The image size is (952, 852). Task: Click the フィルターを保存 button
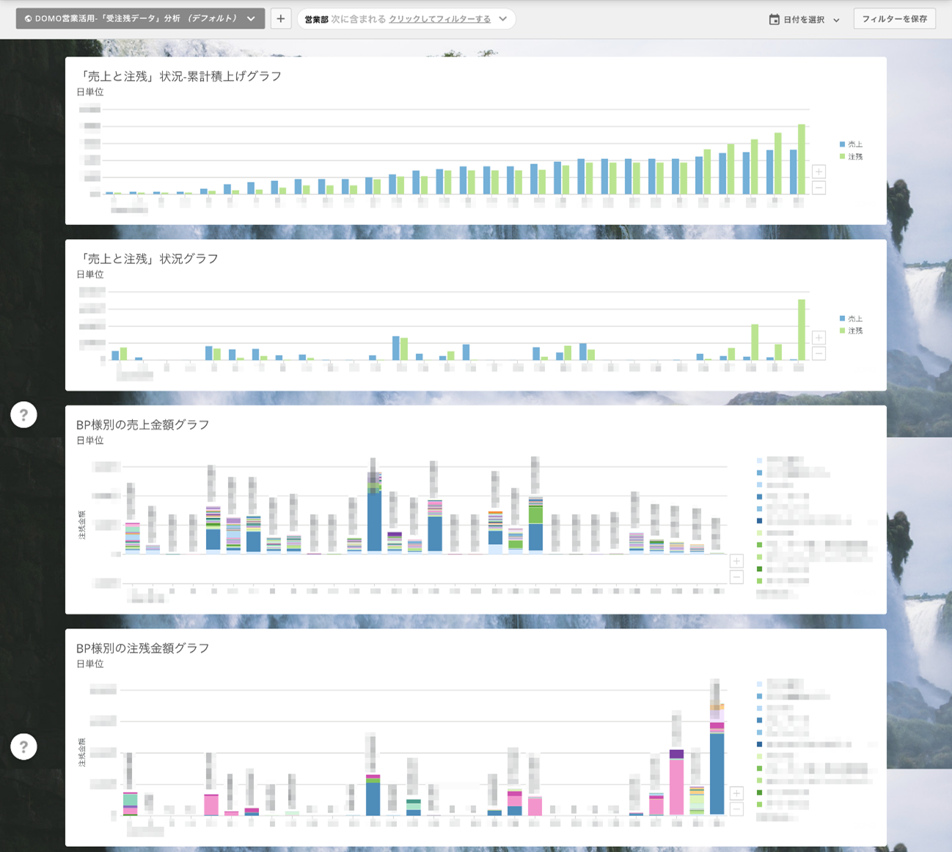[894, 19]
